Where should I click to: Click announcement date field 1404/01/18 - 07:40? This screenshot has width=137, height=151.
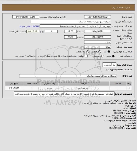(26, 17)
